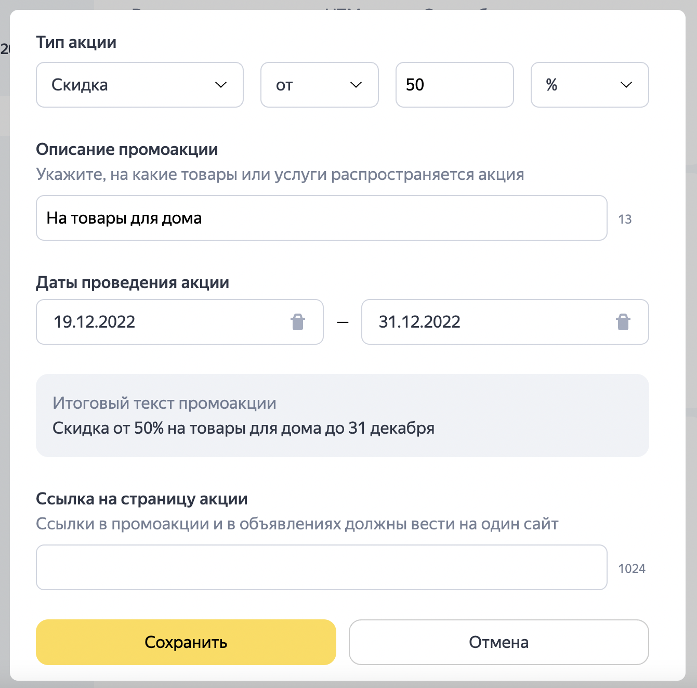The width and height of the screenshot is (697, 688).
Task: Click the promo description field 'На товары для дома'
Action: [x=322, y=218]
